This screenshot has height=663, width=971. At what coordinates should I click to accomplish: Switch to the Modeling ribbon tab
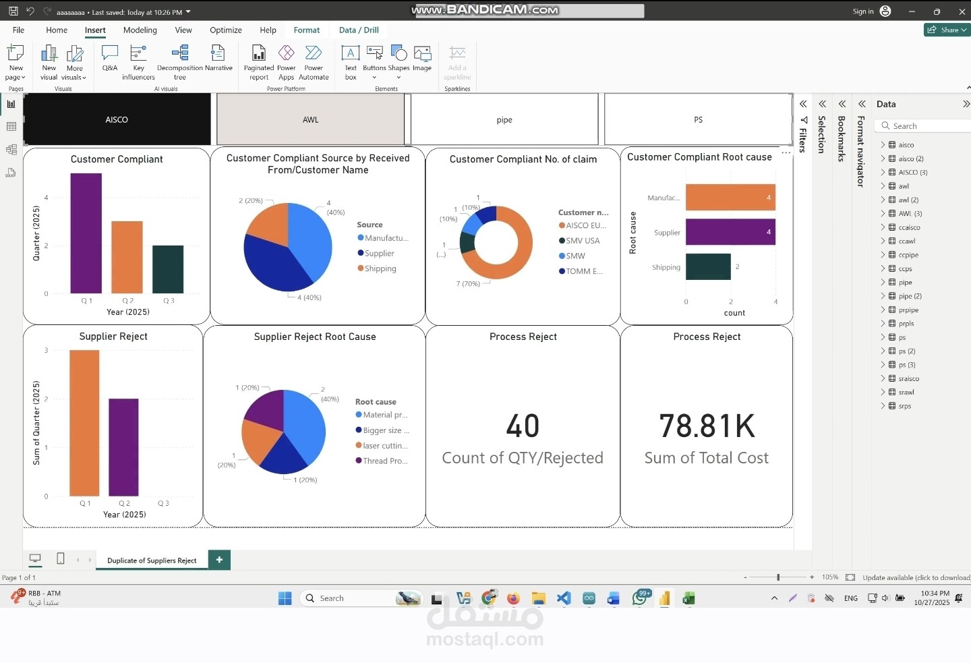(140, 30)
